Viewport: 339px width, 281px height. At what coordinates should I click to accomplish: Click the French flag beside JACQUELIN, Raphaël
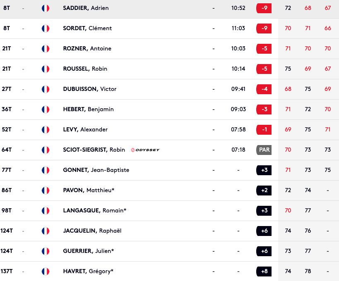click(x=46, y=231)
